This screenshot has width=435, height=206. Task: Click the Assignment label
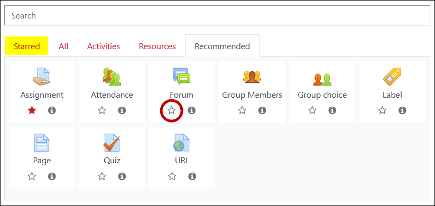[x=42, y=95]
